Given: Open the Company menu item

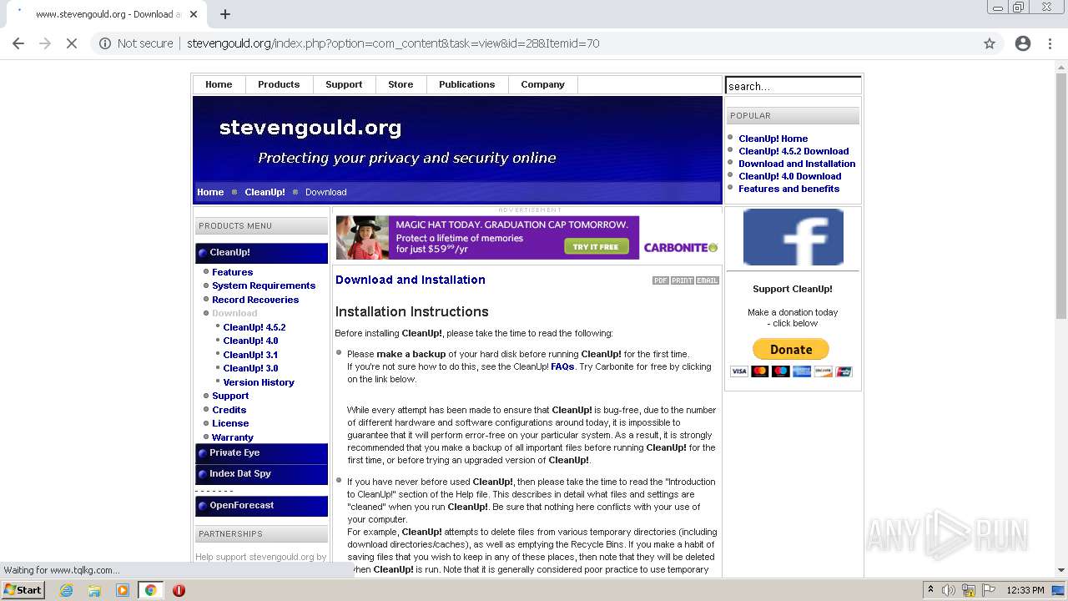Looking at the screenshot, I should pos(543,84).
